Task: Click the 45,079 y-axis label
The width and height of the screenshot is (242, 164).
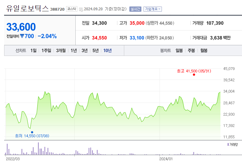Action: pyautogui.click(x=229, y=69)
